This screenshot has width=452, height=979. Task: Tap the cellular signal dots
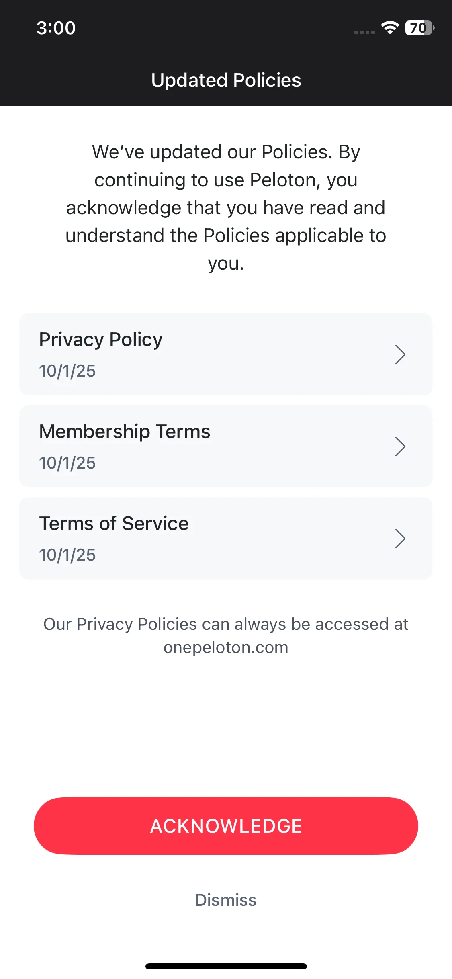pos(364,32)
